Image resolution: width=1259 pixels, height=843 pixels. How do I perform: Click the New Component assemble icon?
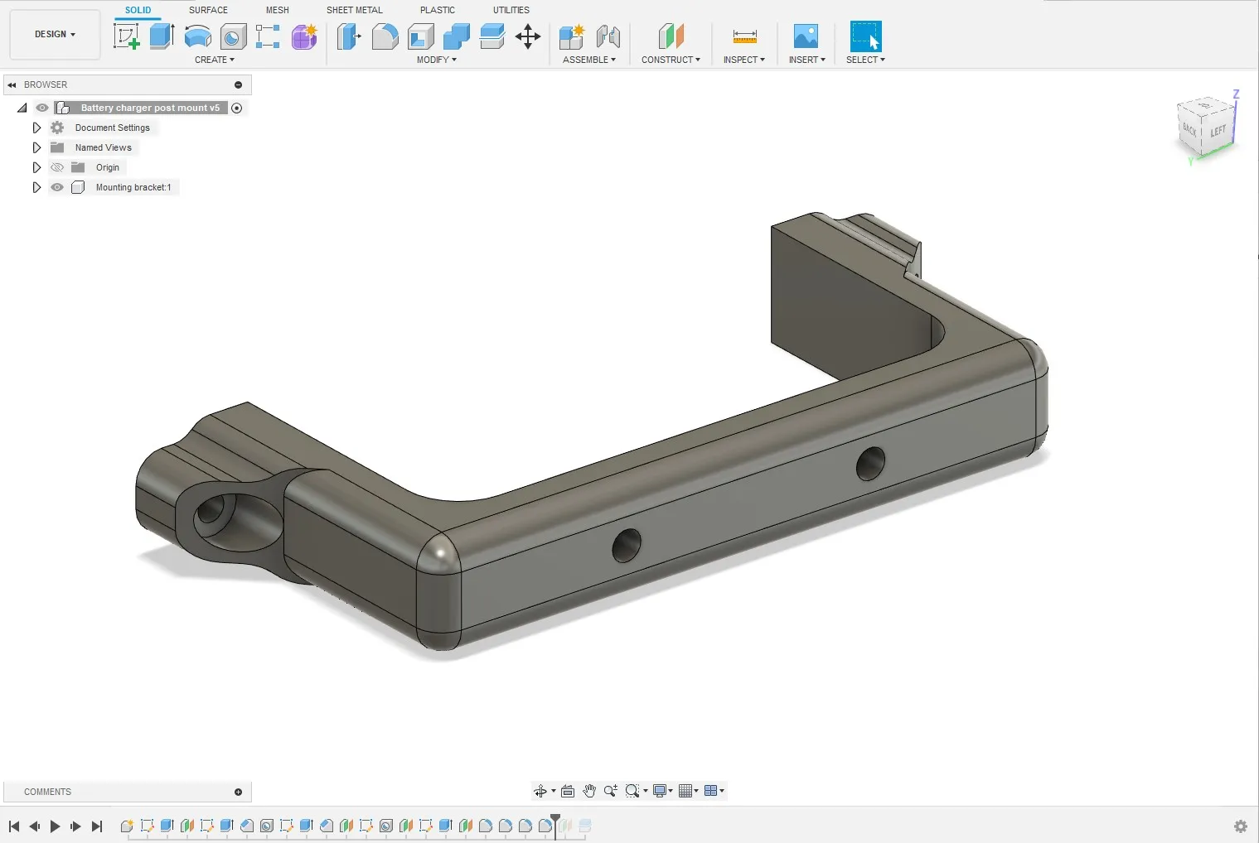pos(571,36)
